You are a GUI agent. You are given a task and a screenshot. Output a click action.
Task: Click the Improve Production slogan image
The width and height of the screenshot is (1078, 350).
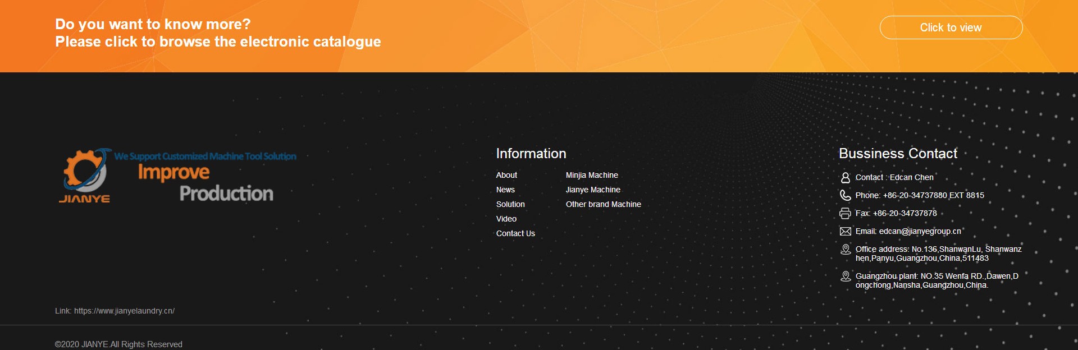(x=205, y=181)
